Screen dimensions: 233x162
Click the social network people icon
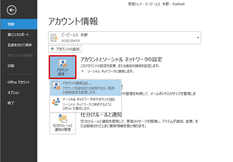(x=56, y=102)
